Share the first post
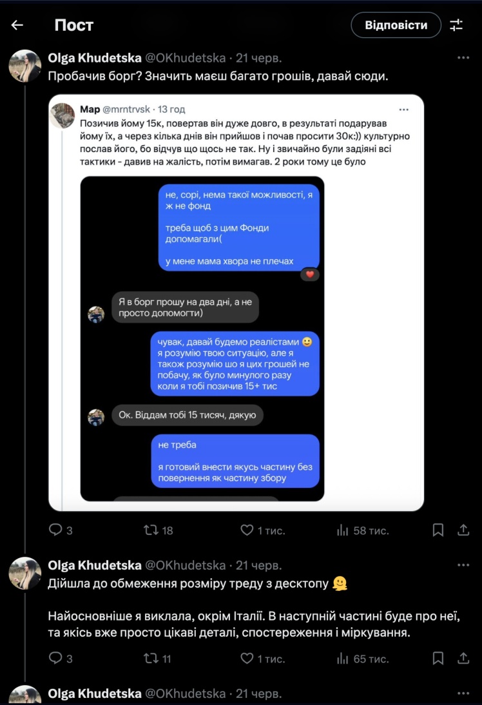This screenshot has height=705, width=482. tap(463, 530)
